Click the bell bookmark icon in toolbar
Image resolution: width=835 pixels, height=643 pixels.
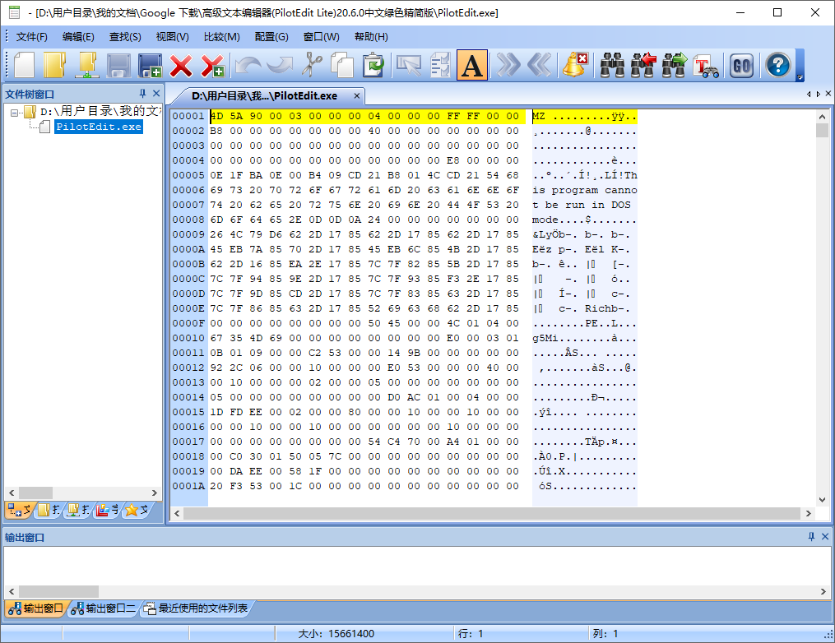pos(574,65)
